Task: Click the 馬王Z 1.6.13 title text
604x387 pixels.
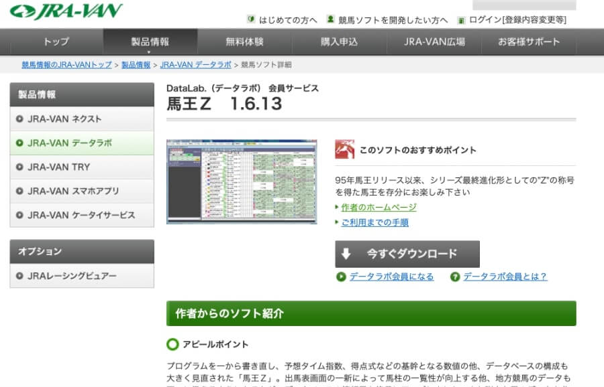Action: coord(224,104)
